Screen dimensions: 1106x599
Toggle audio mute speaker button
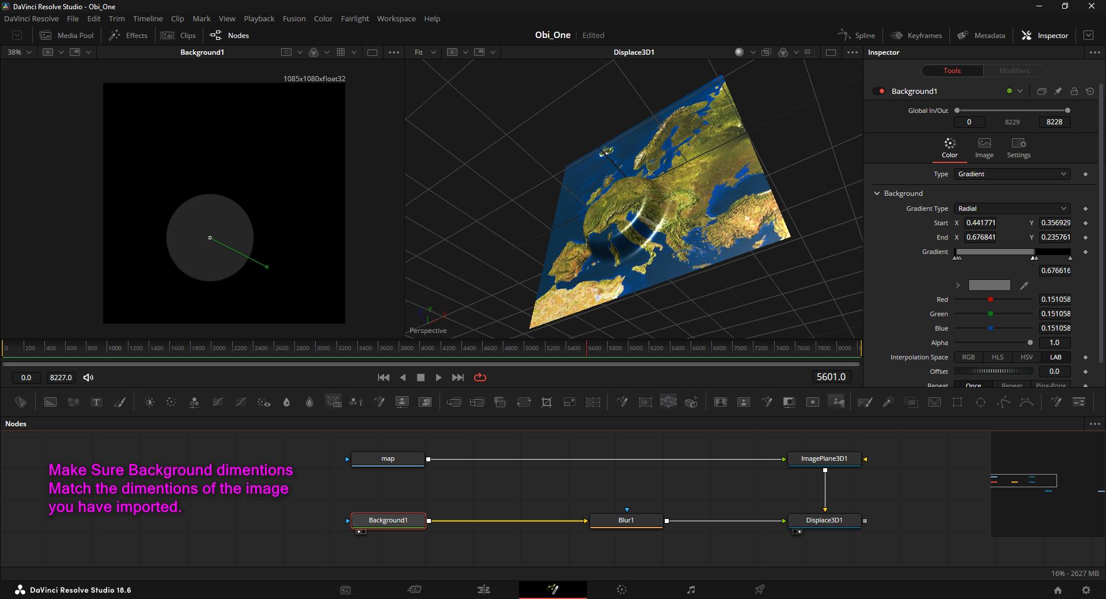(x=88, y=377)
